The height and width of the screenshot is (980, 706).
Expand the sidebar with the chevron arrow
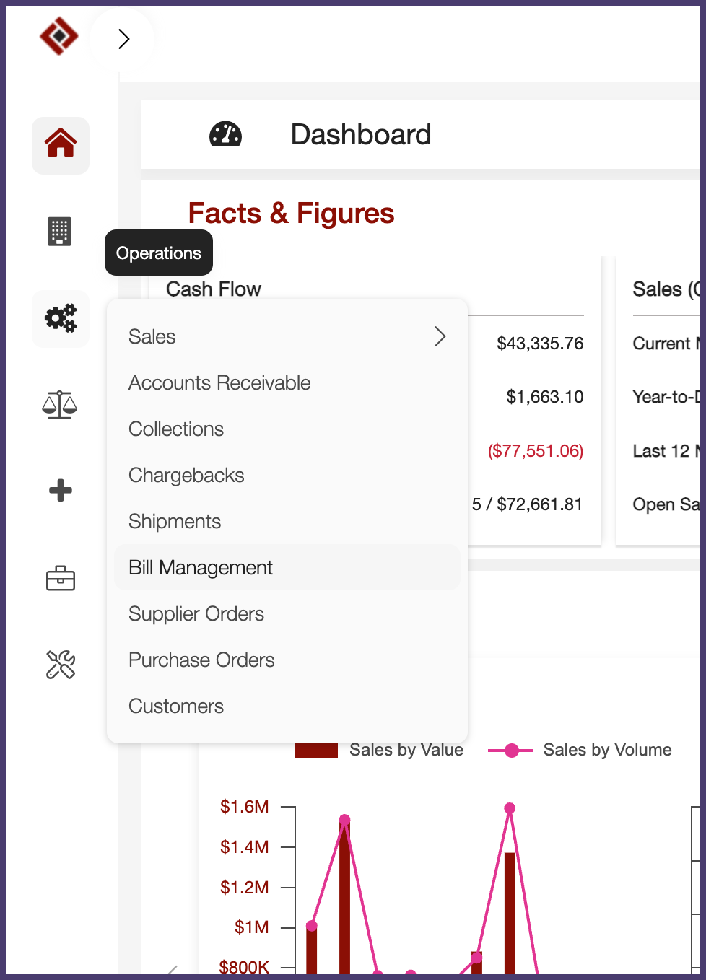click(123, 38)
